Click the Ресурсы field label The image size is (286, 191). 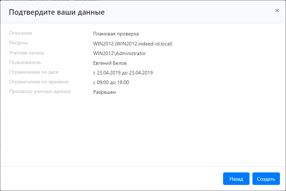19,43
